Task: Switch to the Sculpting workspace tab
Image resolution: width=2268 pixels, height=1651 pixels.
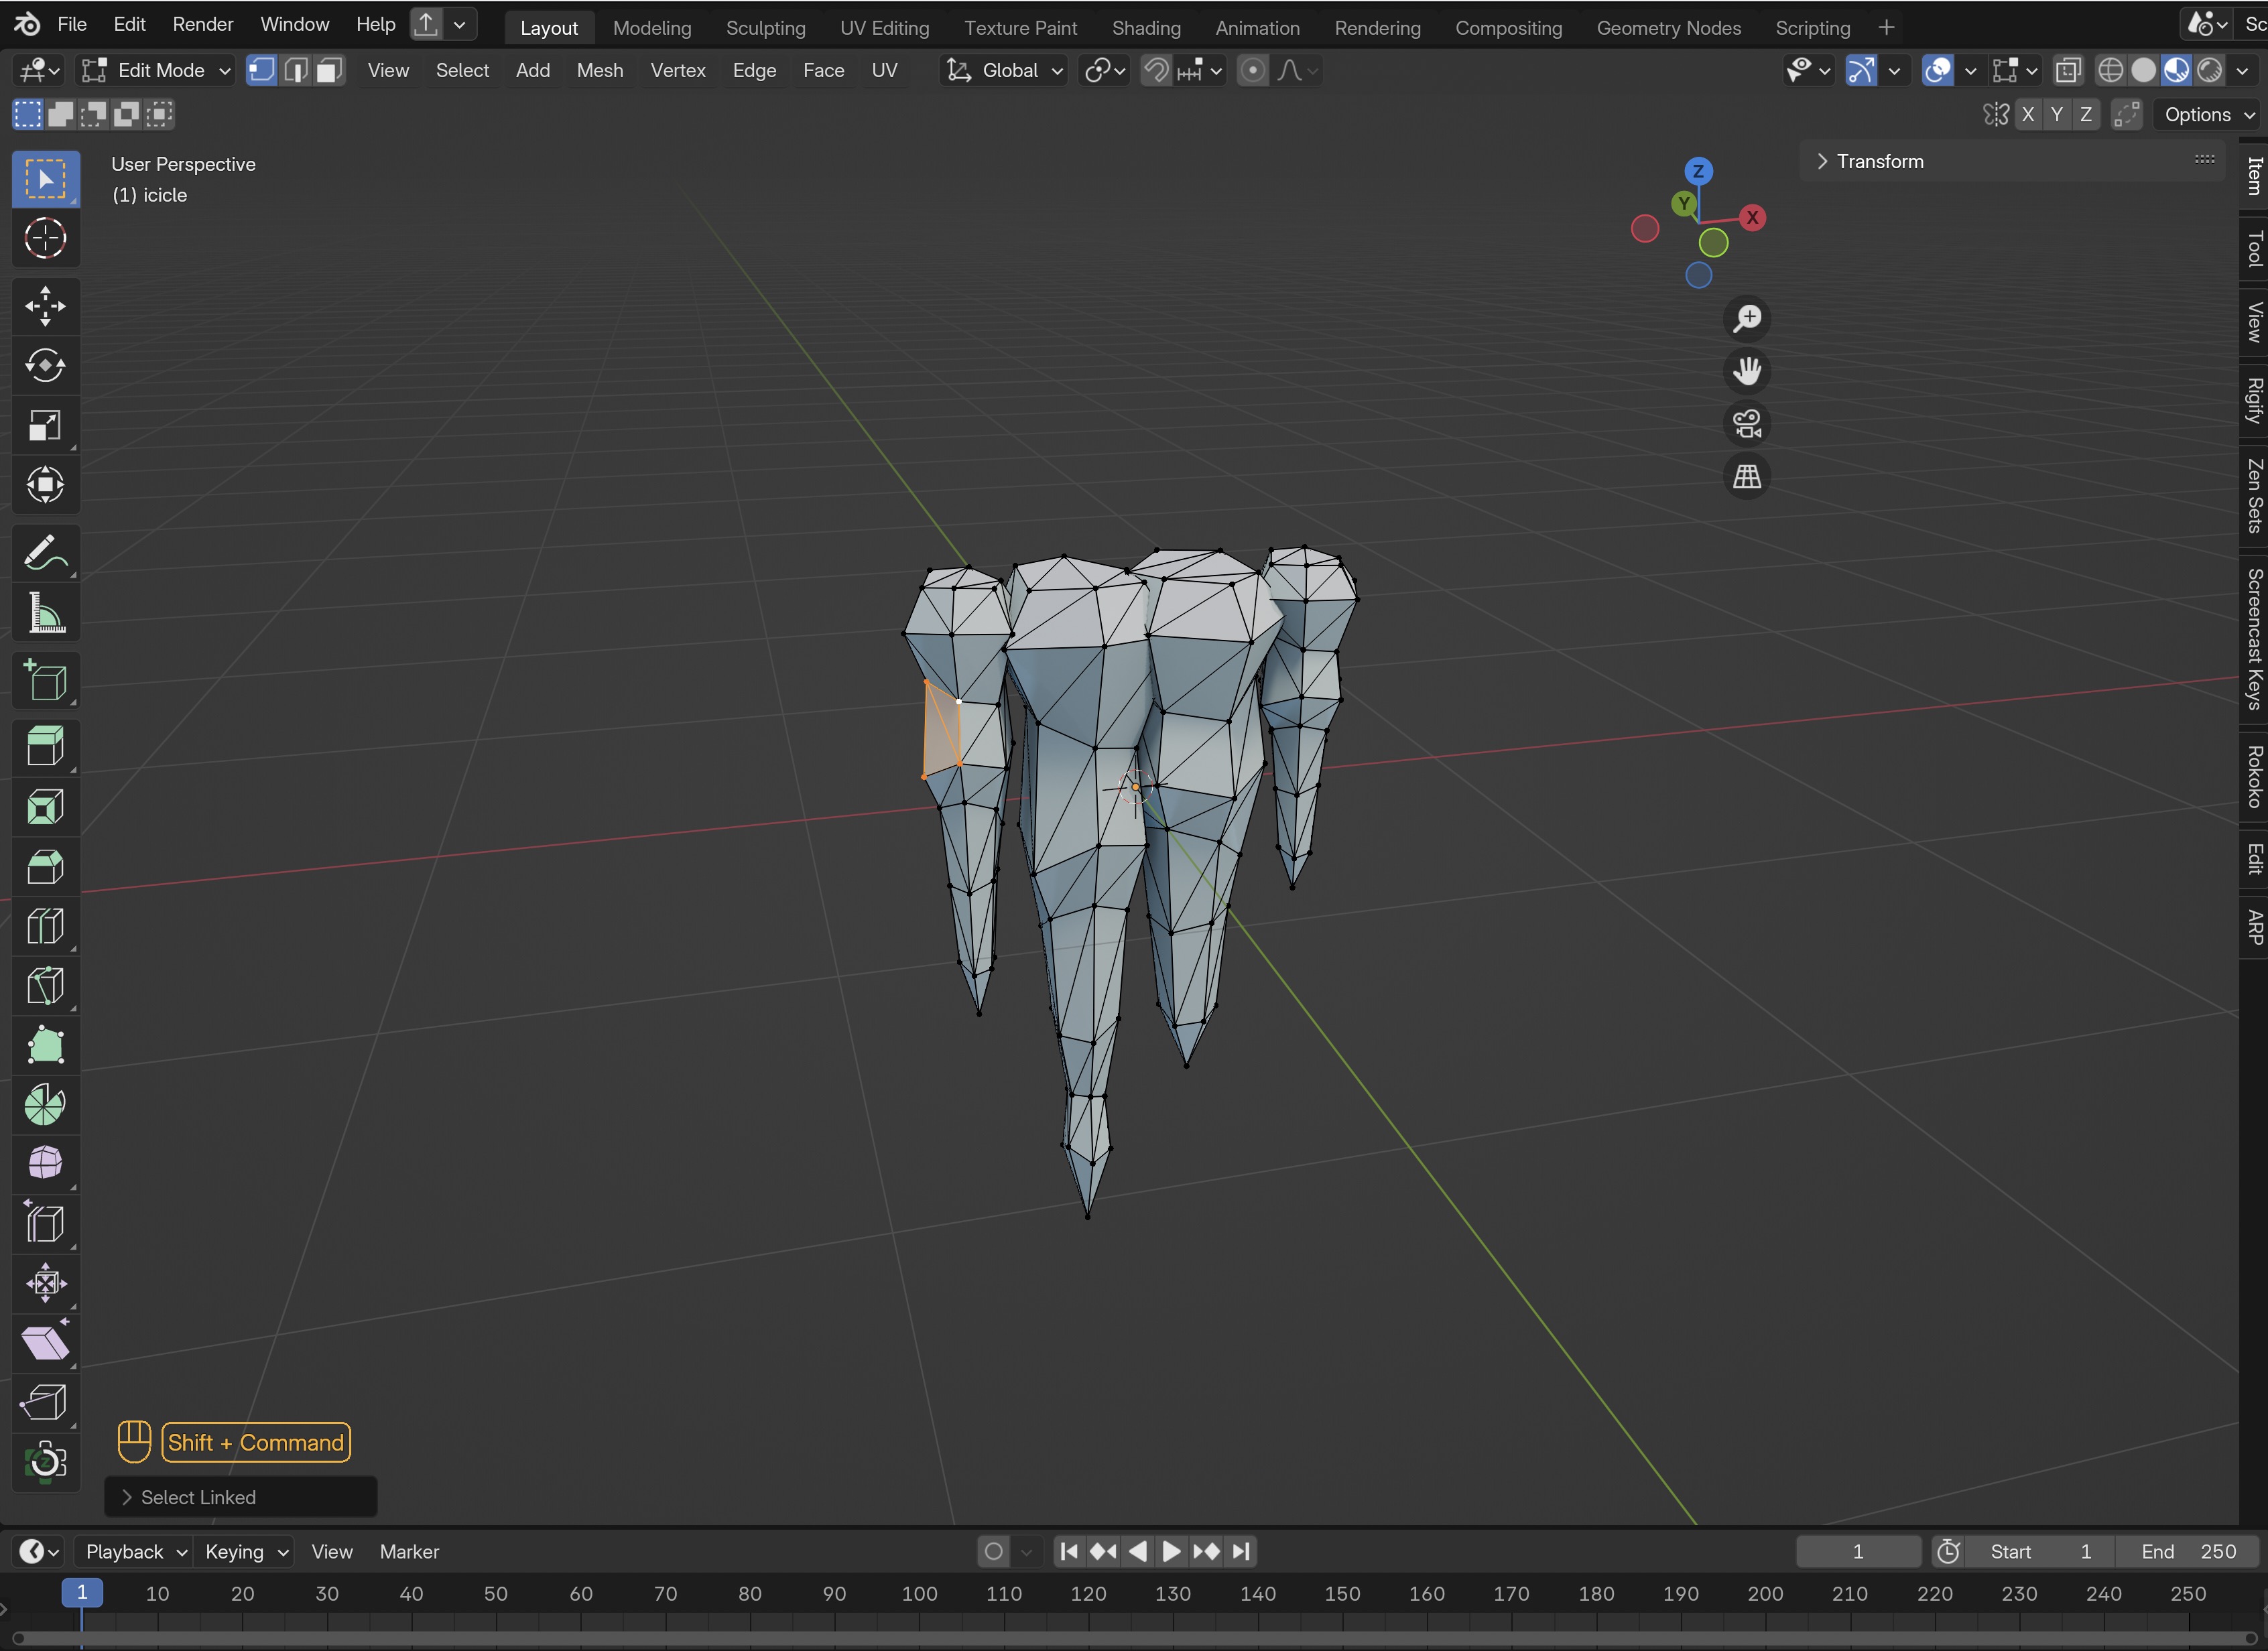Action: pyautogui.click(x=765, y=28)
